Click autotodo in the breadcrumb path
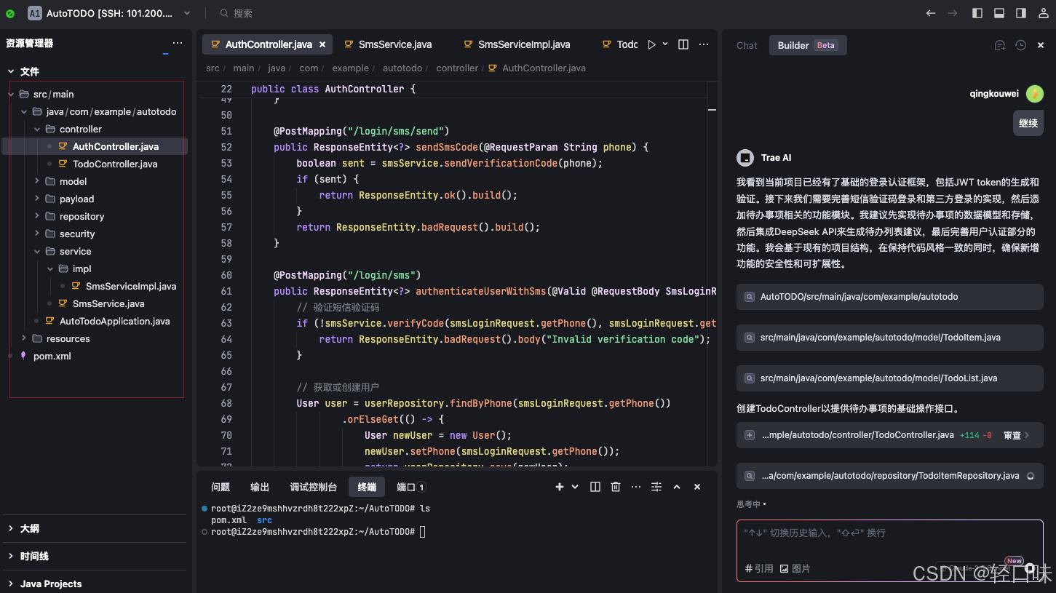Image resolution: width=1056 pixels, height=593 pixels. tap(402, 68)
